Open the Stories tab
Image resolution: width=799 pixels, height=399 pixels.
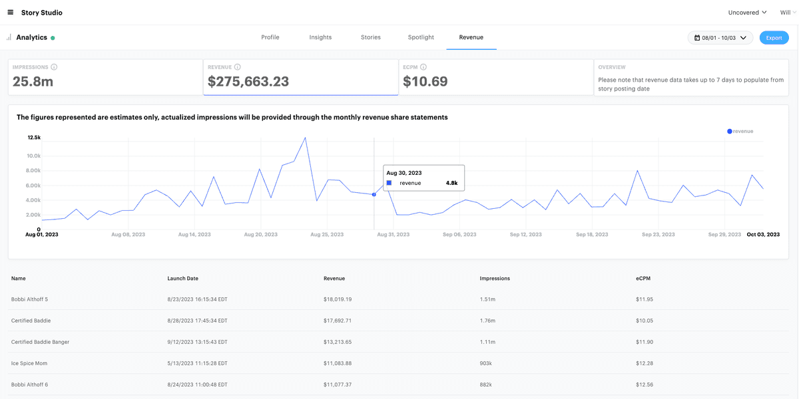coord(371,37)
